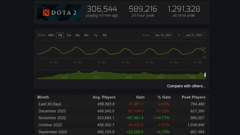Screen dimensions: 240x135
Task: Click percent gain +4.75%
Action: (x=163, y=132)
